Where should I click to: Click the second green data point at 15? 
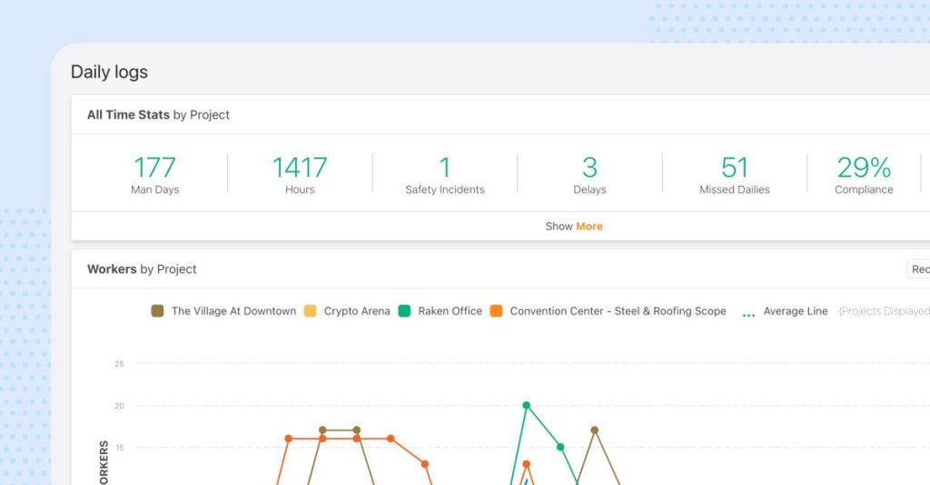coord(560,447)
